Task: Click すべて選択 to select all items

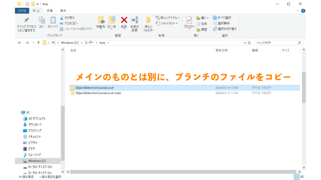Action: [223, 17]
